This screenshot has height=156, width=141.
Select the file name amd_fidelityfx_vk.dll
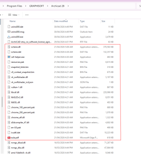21,153
